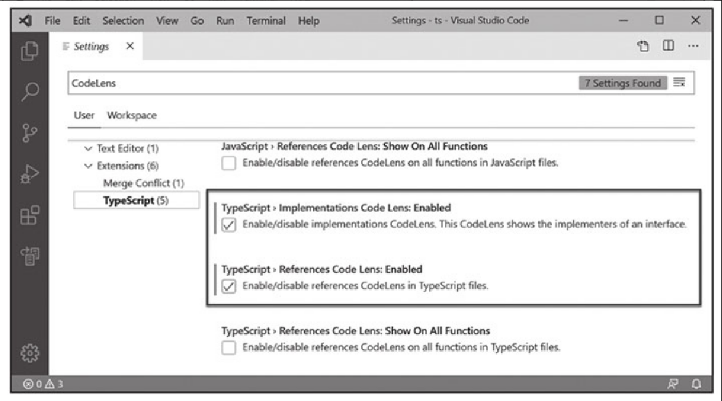This screenshot has height=401, width=722.
Task: Switch to the User settings tab
Action: (x=84, y=115)
